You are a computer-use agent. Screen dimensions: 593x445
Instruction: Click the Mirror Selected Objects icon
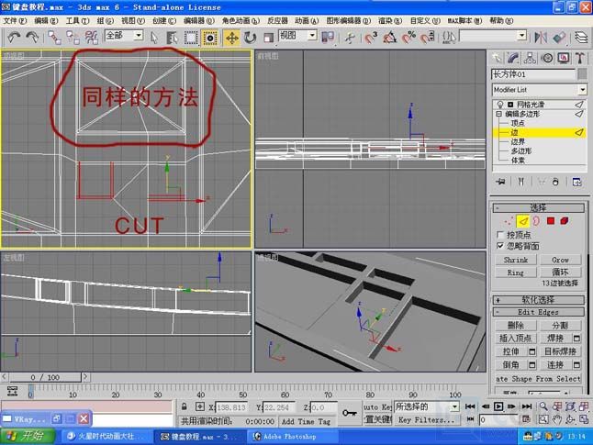[541, 37]
